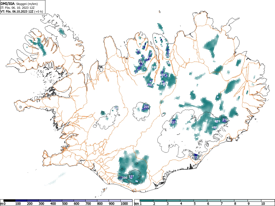The width and height of the screenshot is (275, 206).
Task: Click the '880' visibility value on the map
Action: point(154,67)
